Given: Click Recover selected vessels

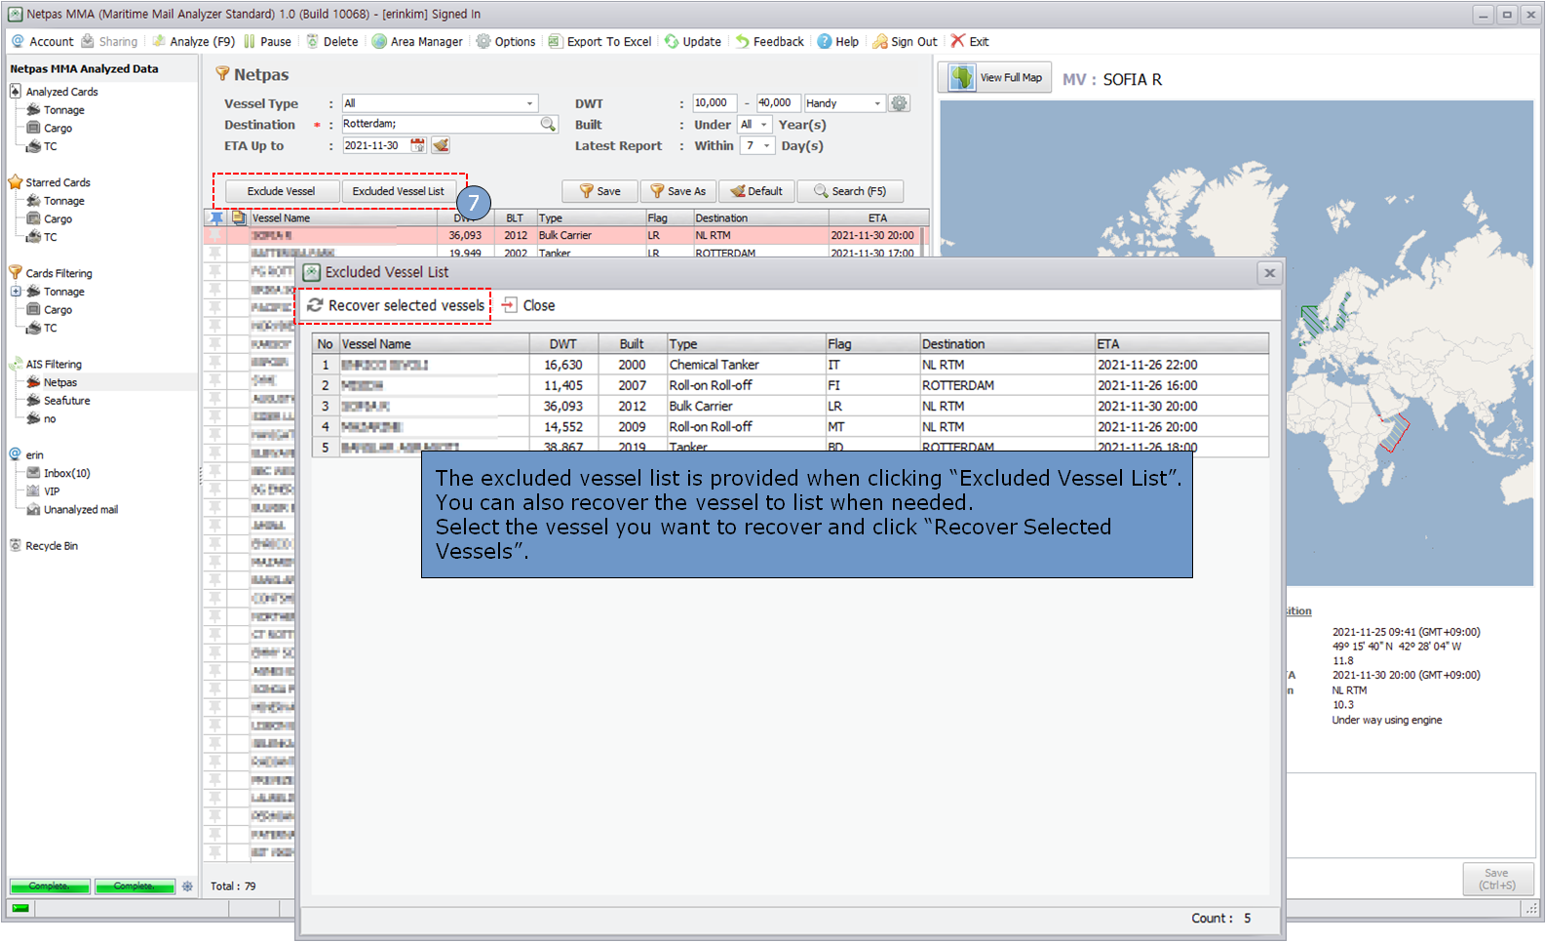Looking at the screenshot, I should (396, 306).
